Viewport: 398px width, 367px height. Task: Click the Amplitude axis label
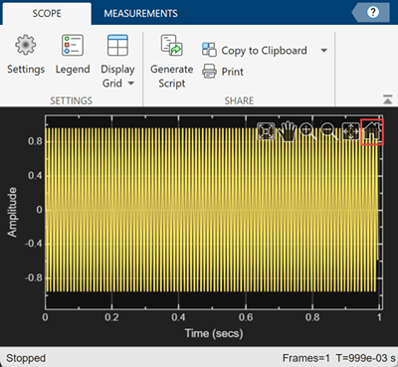coord(12,212)
